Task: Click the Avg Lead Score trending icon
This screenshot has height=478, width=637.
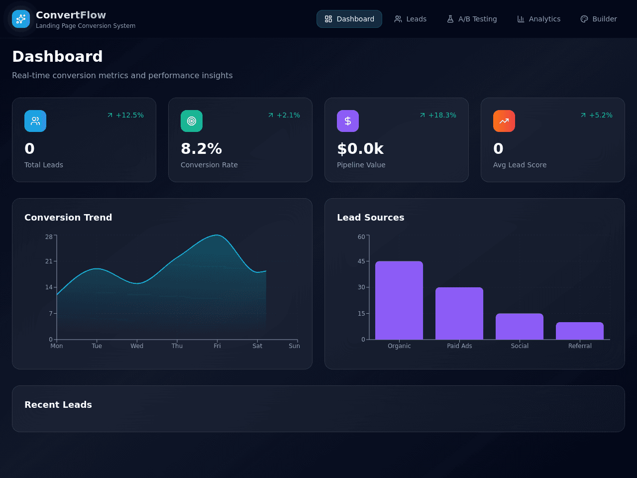Action: (504, 121)
